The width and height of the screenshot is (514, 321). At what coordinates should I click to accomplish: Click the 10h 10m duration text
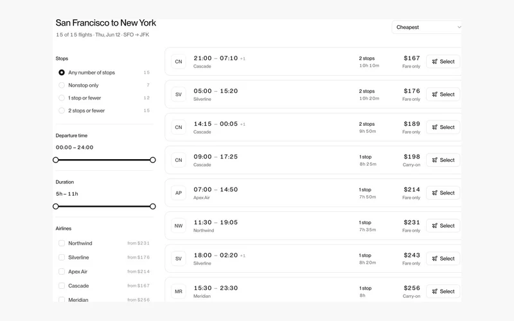pyautogui.click(x=369, y=65)
